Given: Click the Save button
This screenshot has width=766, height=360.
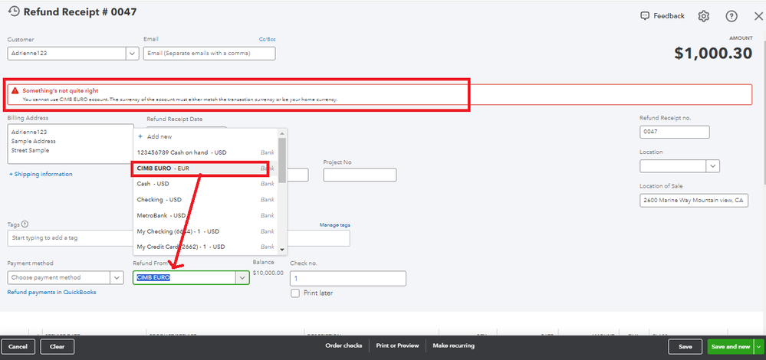Looking at the screenshot, I should [x=685, y=346].
